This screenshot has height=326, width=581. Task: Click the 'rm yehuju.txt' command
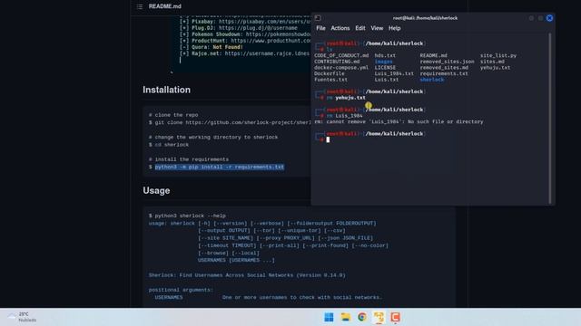pos(346,98)
